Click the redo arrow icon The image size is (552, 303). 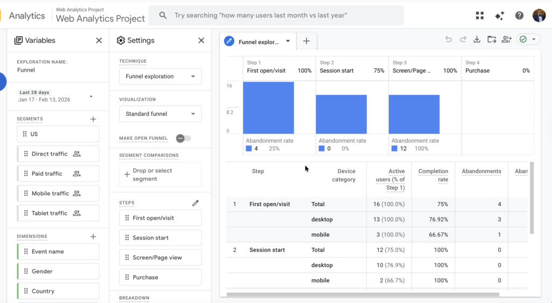[463, 39]
